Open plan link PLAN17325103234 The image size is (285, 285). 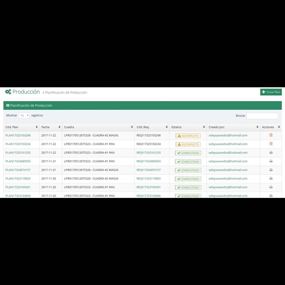pos(18,144)
